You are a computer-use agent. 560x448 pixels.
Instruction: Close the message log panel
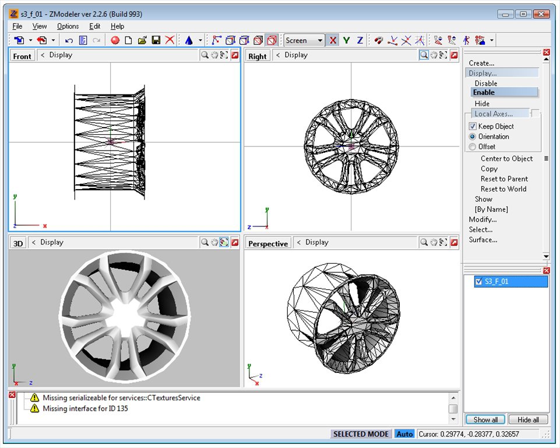coord(12,394)
